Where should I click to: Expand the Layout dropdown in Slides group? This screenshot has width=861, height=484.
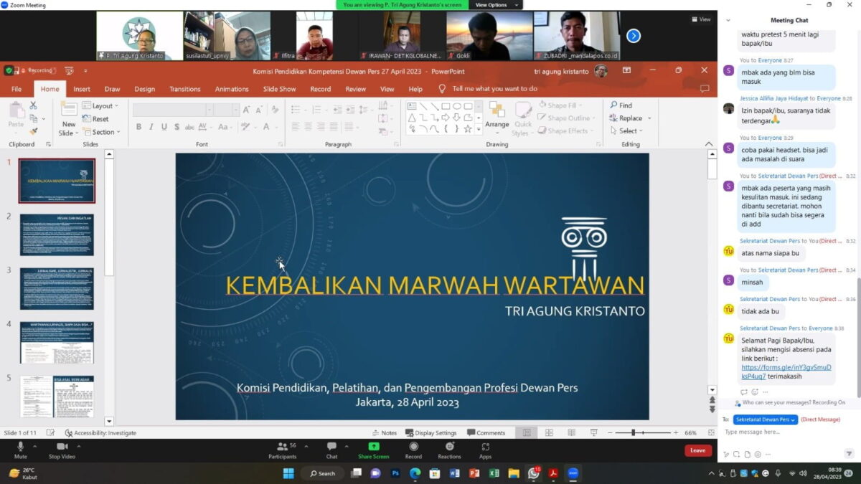(x=101, y=106)
